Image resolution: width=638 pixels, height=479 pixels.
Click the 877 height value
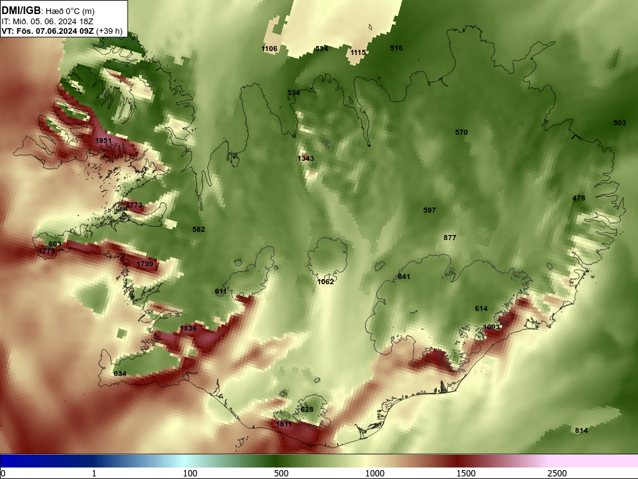pyautogui.click(x=450, y=238)
